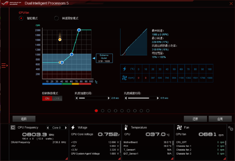The image size is (235, 161).
Task: Expand the Fan panel corner triangle
Action: click(x=225, y=158)
